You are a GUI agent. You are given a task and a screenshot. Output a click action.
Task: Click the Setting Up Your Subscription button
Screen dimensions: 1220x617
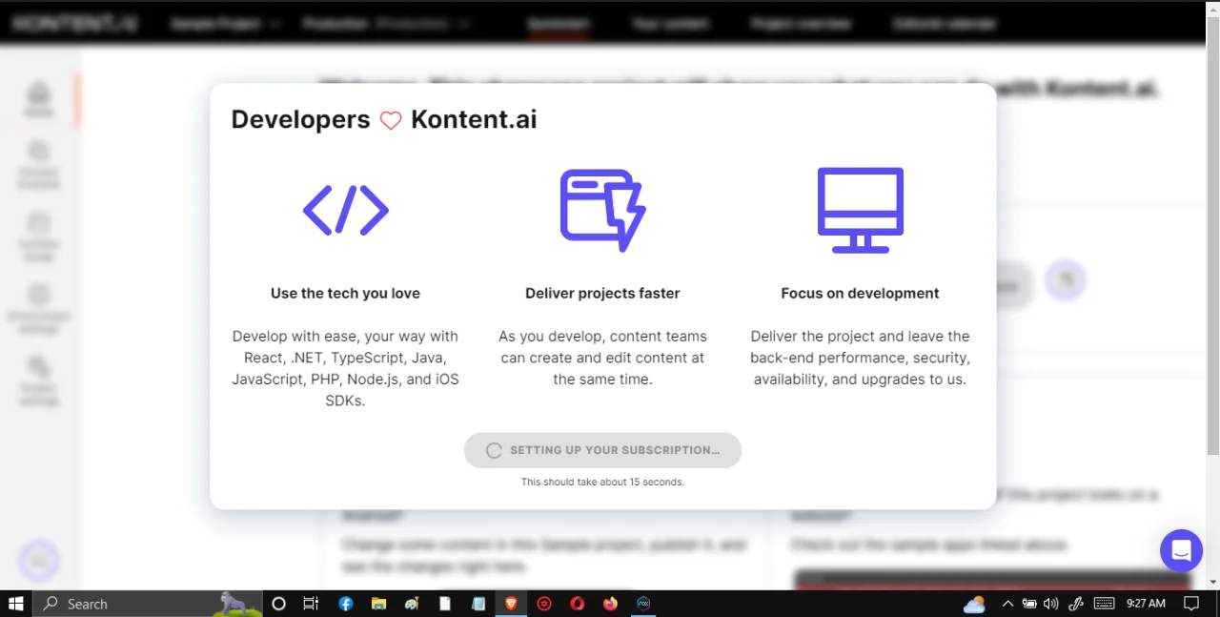tap(602, 450)
